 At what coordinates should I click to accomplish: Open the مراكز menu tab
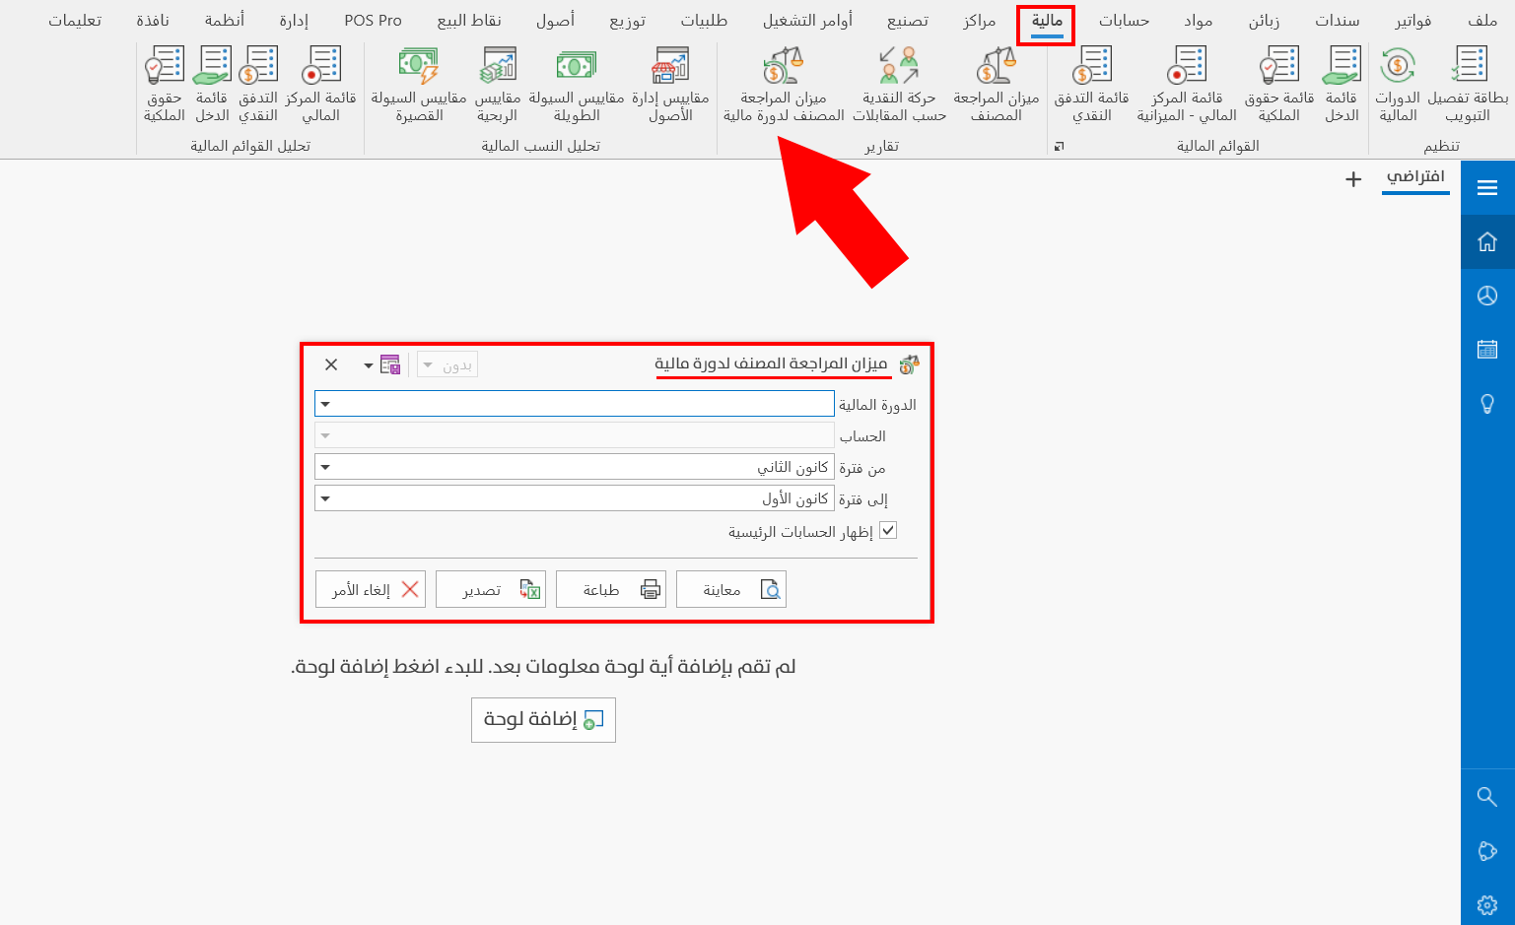(980, 21)
